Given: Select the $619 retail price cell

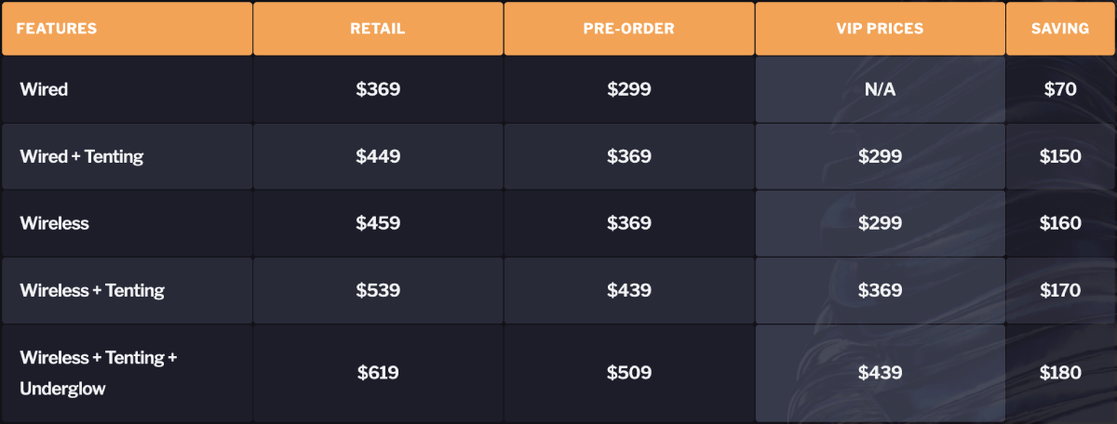Looking at the screenshot, I should pyautogui.click(x=378, y=373).
